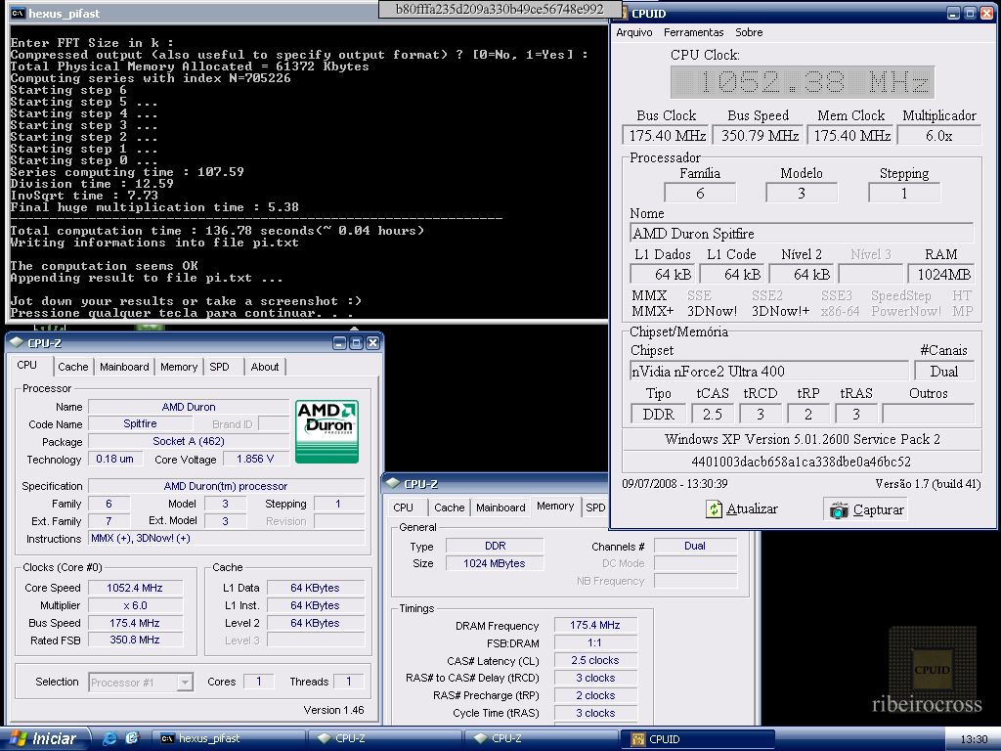Viewport: 1001px width, 751px height.
Task: Select CPU tab in right CPU-Z window
Action: tap(403, 508)
